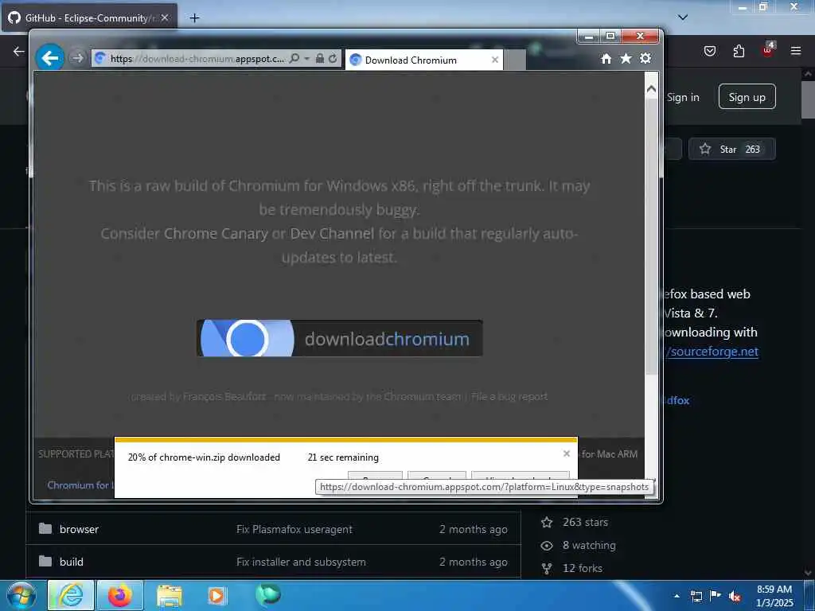Click the search magnifier in IE address bar
Screen dimensions: 815x611
(x=294, y=58)
